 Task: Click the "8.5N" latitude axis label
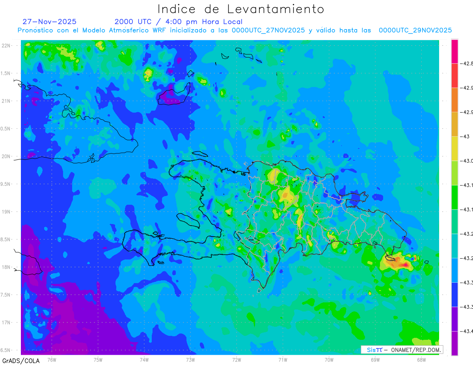point(6,239)
